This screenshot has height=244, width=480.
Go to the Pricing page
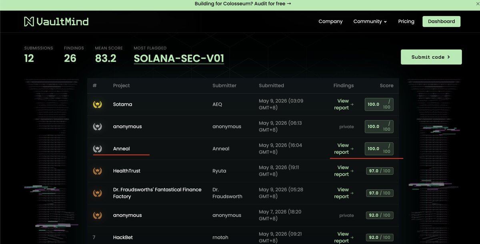click(406, 22)
